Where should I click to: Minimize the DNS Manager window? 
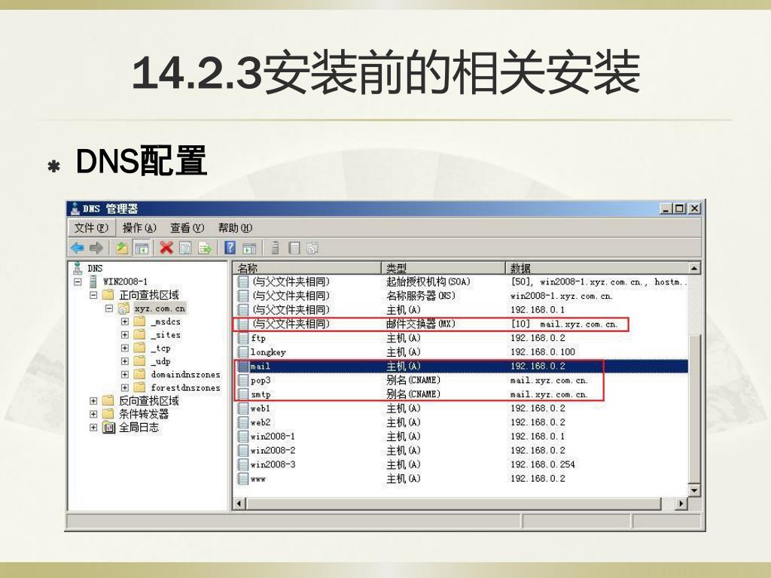tap(666, 208)
